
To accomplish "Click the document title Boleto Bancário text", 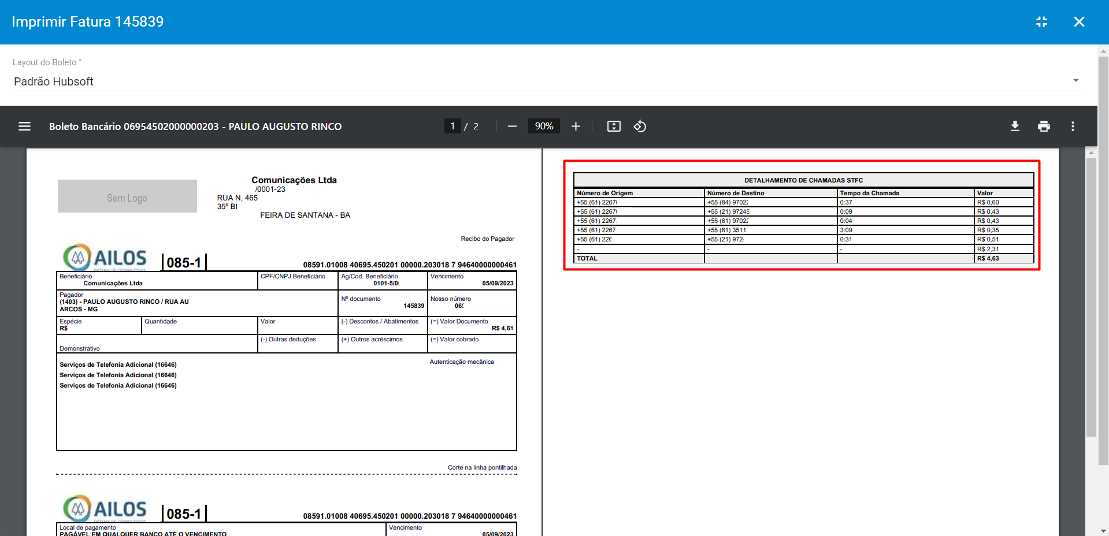I will (195, 126).
